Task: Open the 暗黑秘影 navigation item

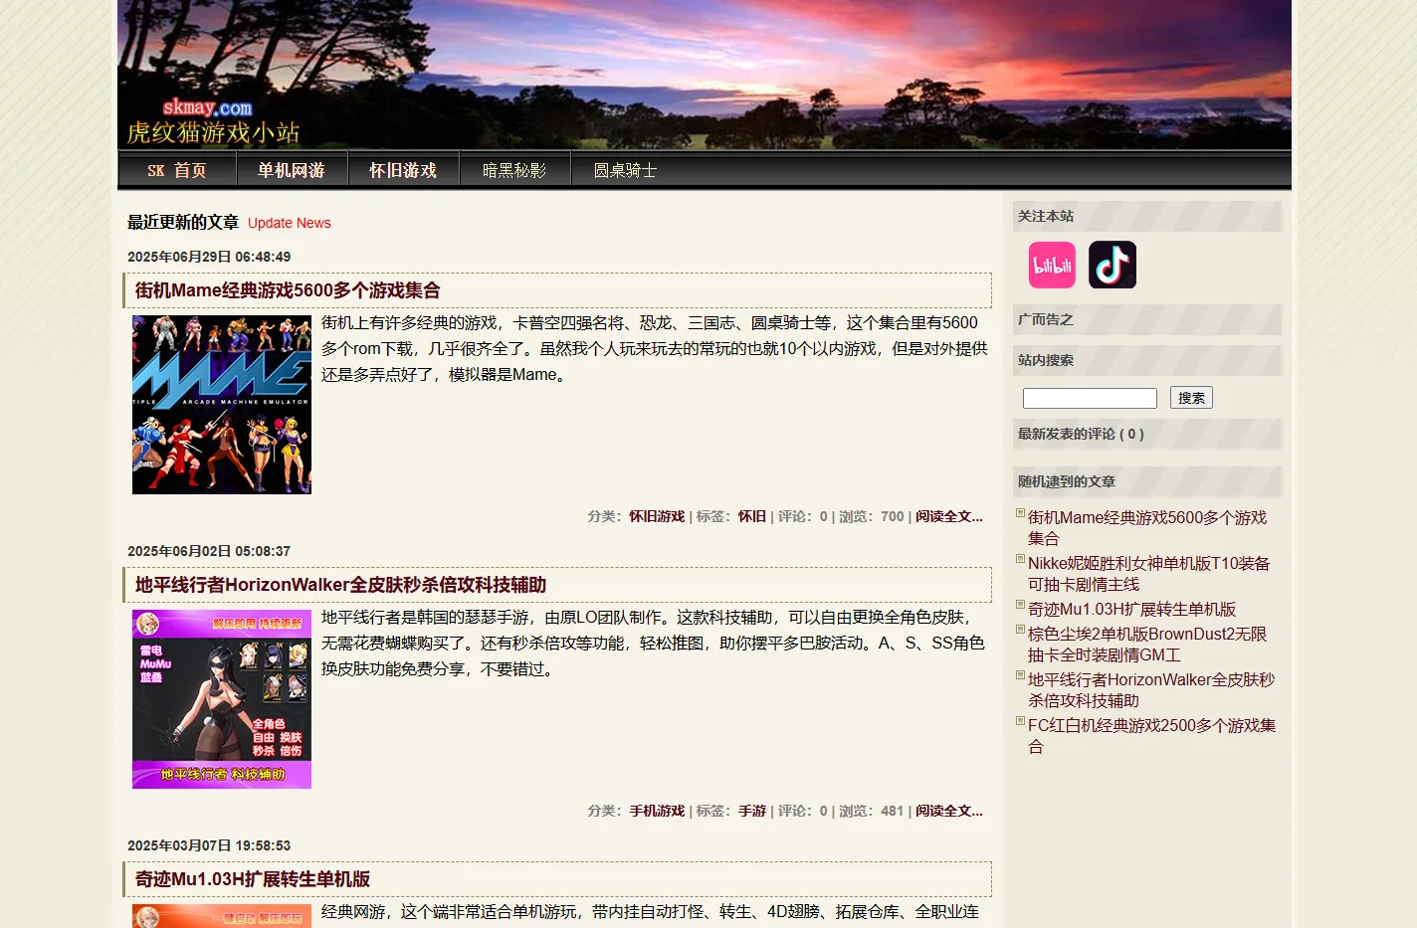Action: click(x=514, y=170)
